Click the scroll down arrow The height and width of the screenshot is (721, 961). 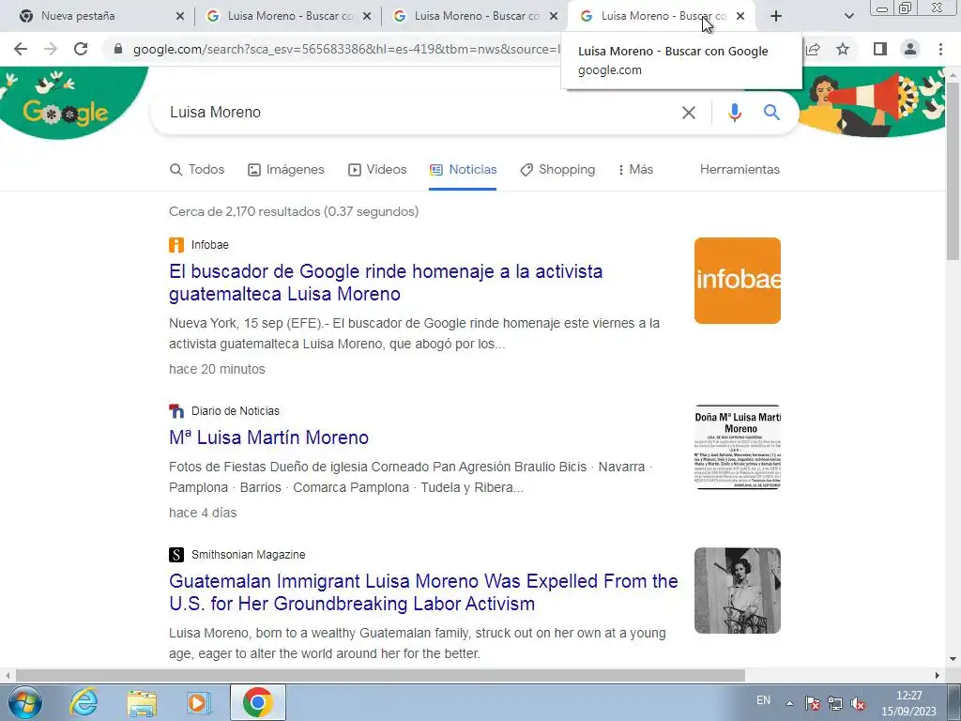953,659
